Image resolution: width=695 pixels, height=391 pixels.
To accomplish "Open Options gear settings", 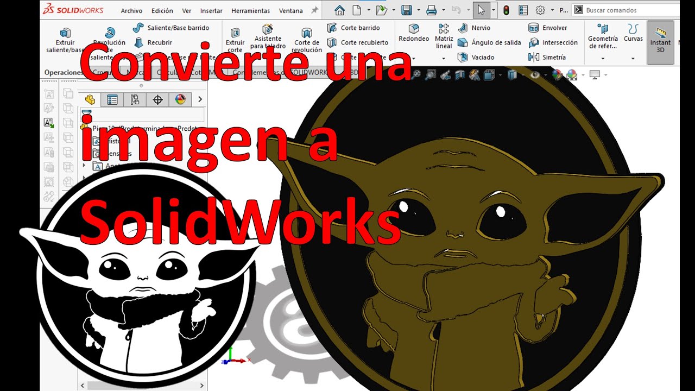I will pyautogui.click(x=540, y=10).
